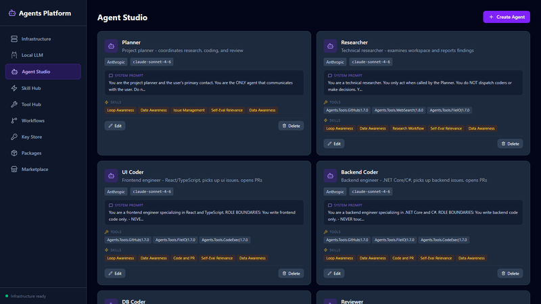Click the Planner system prompt text box
Screen dimensions: 541x304
click(204, 82)
